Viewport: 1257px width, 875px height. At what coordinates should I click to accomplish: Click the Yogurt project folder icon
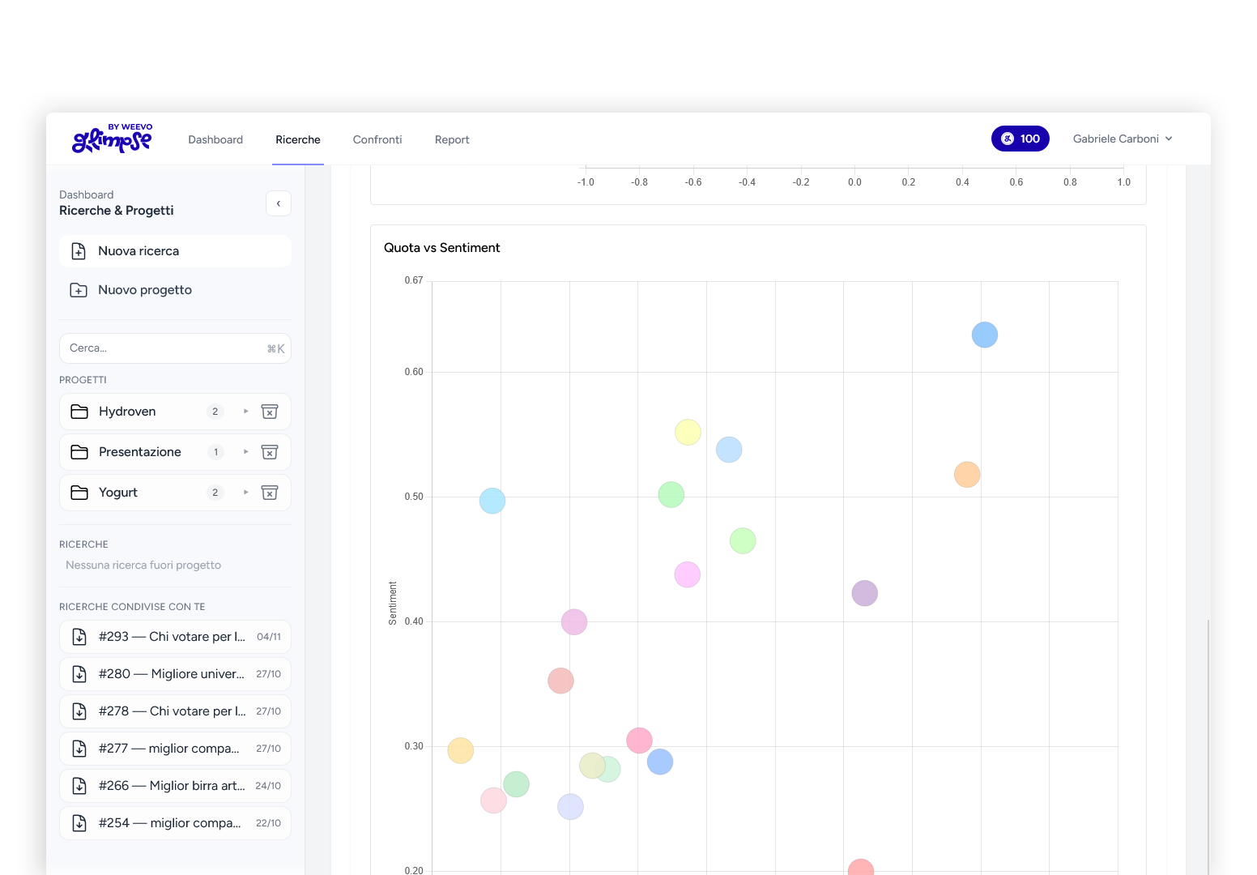point(79,492)
